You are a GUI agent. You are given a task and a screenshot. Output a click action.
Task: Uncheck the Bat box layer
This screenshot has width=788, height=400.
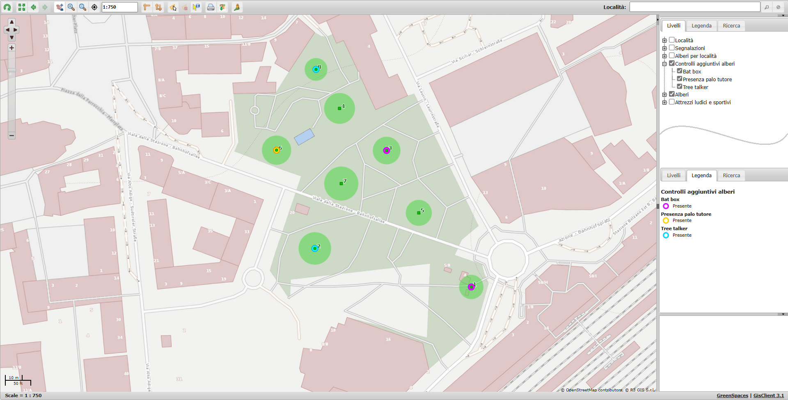tap(680, 71)
